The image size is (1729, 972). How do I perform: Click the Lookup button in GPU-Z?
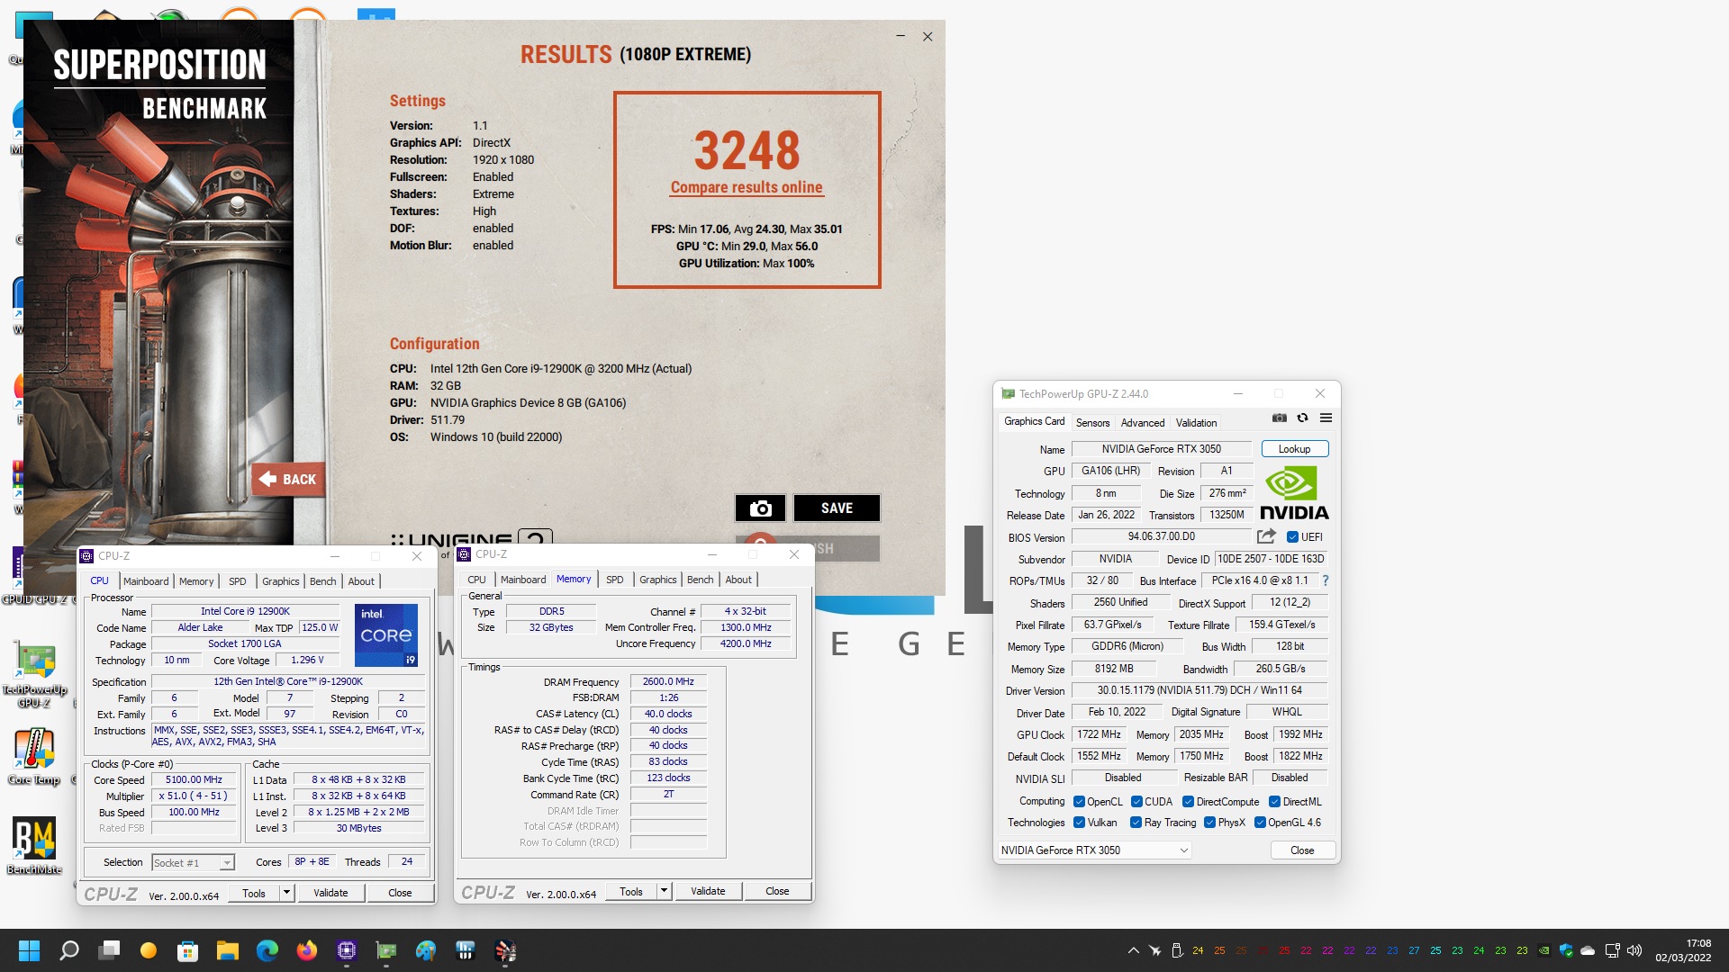pyautogui.click(x=1294, y=449)
